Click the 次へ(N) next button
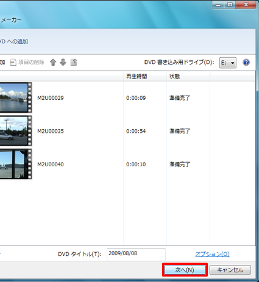Viewport: 259px width, 282px height. tap(185, 270)
